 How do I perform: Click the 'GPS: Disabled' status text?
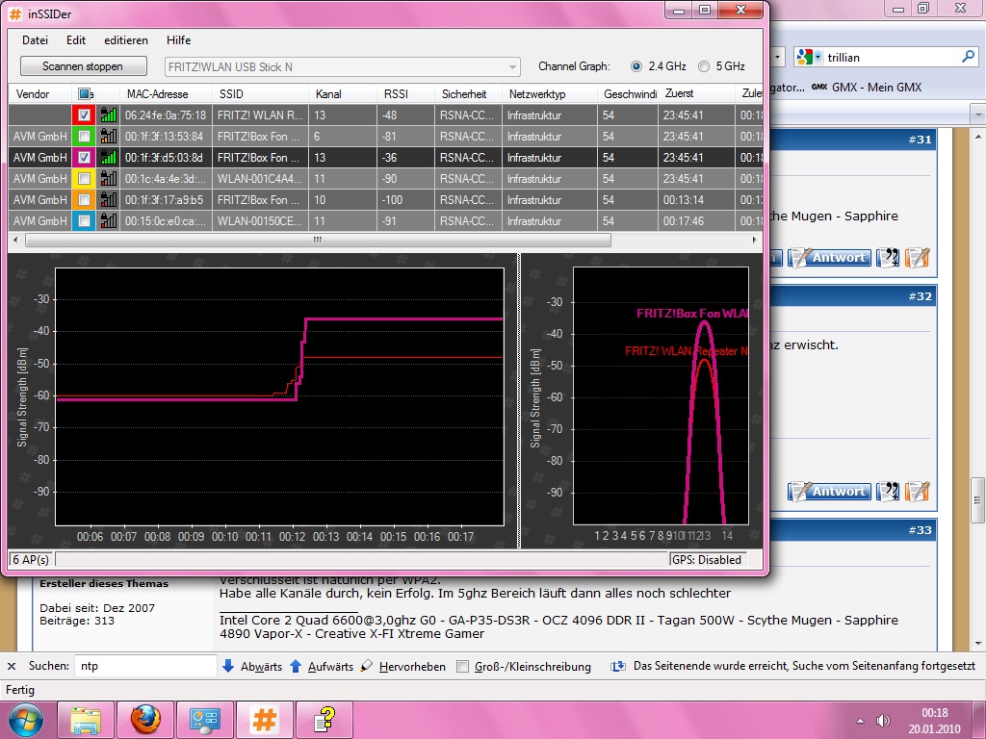707,560
